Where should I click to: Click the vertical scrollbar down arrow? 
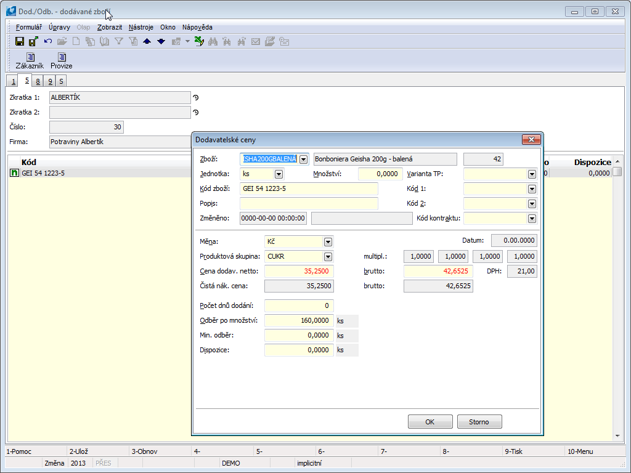coord(618,436)
